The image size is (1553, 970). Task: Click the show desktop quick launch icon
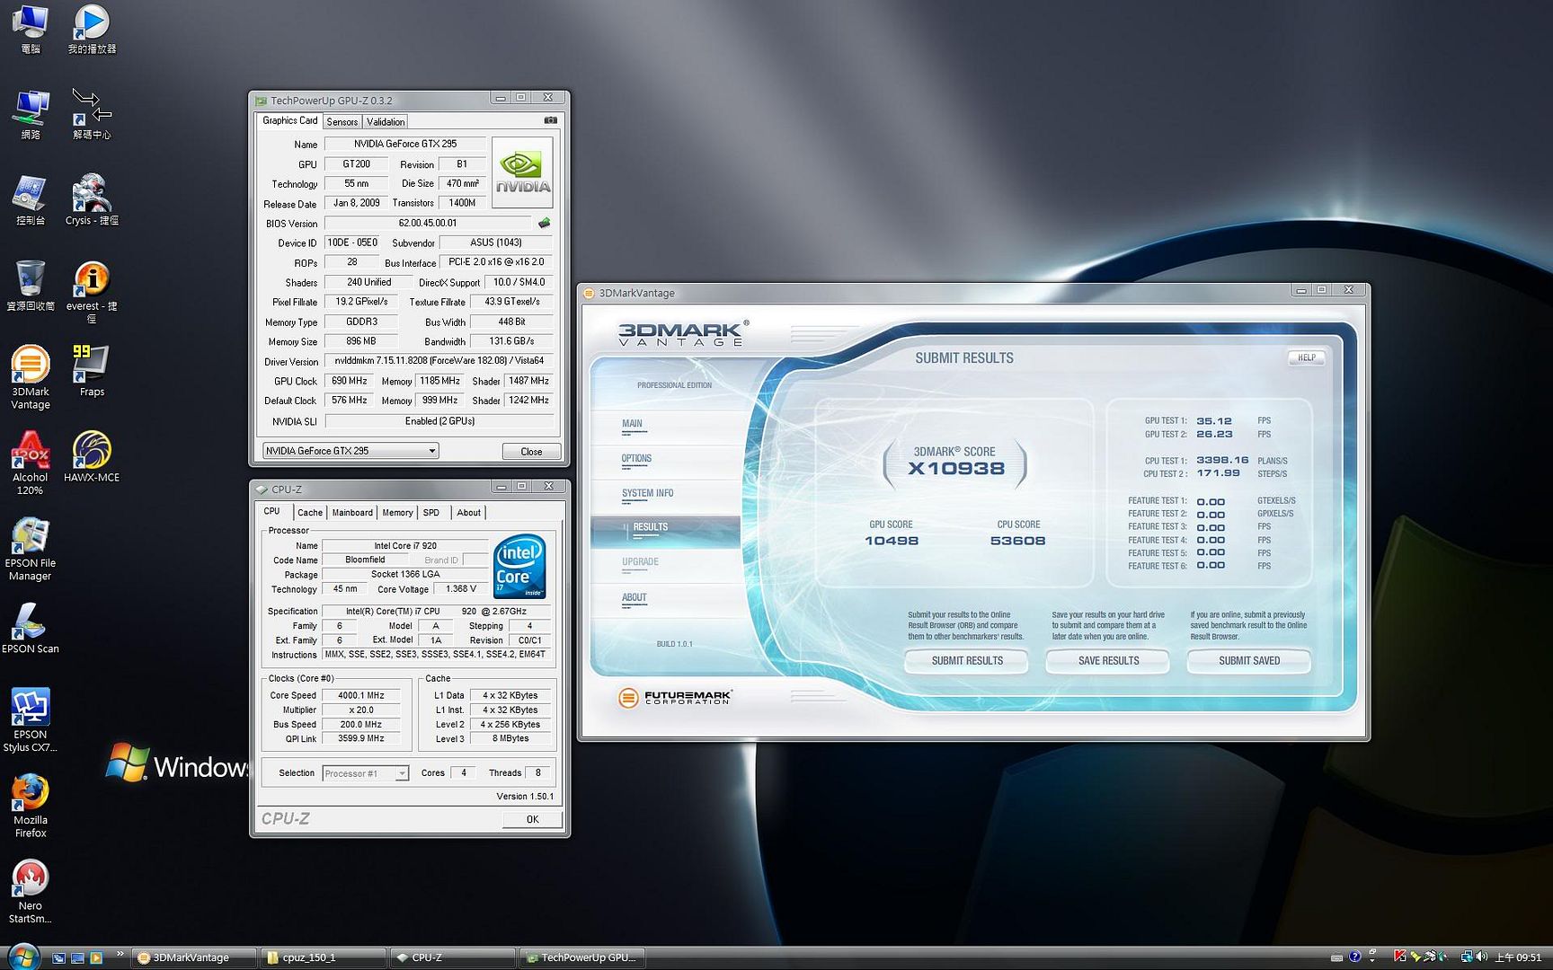pyautogui.click(x=77, y=957)
